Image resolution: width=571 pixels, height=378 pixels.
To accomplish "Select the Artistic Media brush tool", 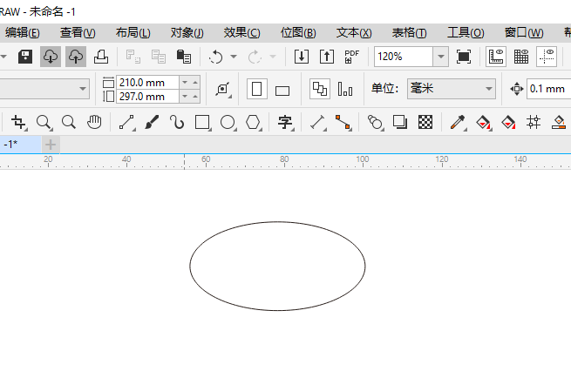I will point(152,122).
